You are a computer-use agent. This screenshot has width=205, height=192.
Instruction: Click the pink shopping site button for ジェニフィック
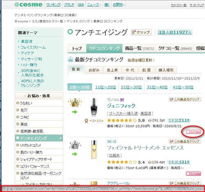click(193, 132)
